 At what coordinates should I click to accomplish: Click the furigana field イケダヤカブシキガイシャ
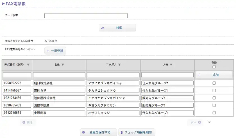point(113,98)
